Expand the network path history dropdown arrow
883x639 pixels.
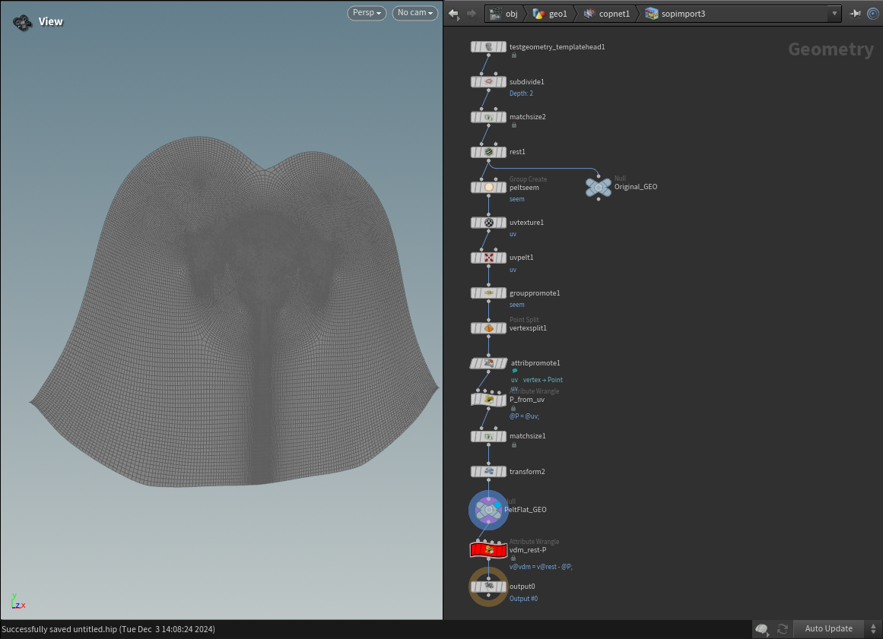[x=834, y=14]
